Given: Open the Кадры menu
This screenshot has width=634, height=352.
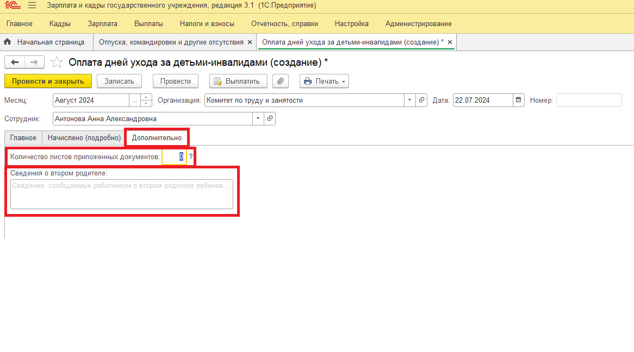Looking at the screenshot, I should pos(60,23).
